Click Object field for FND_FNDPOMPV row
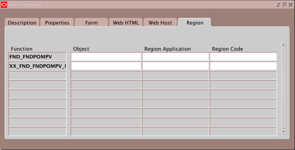The image size is (295, 150). tap(106, 56)
